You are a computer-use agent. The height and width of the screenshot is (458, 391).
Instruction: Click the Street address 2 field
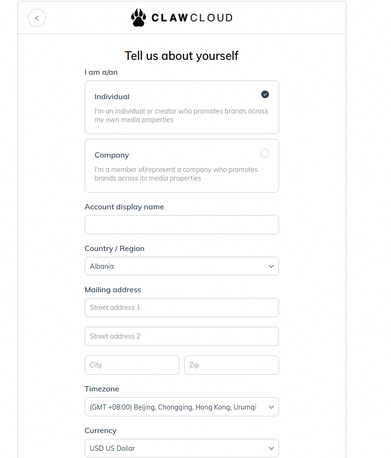[181, 336]
